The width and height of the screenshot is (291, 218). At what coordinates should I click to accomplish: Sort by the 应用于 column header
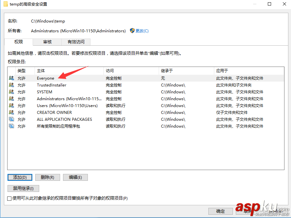pos(249,70)
